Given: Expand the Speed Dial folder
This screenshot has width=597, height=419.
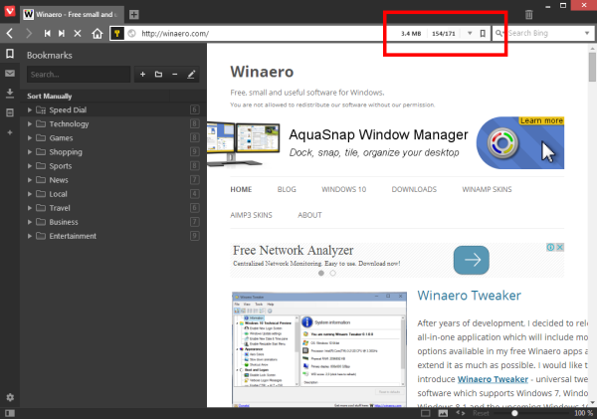Looking at the screenshot, I should [x=29, y=110].
